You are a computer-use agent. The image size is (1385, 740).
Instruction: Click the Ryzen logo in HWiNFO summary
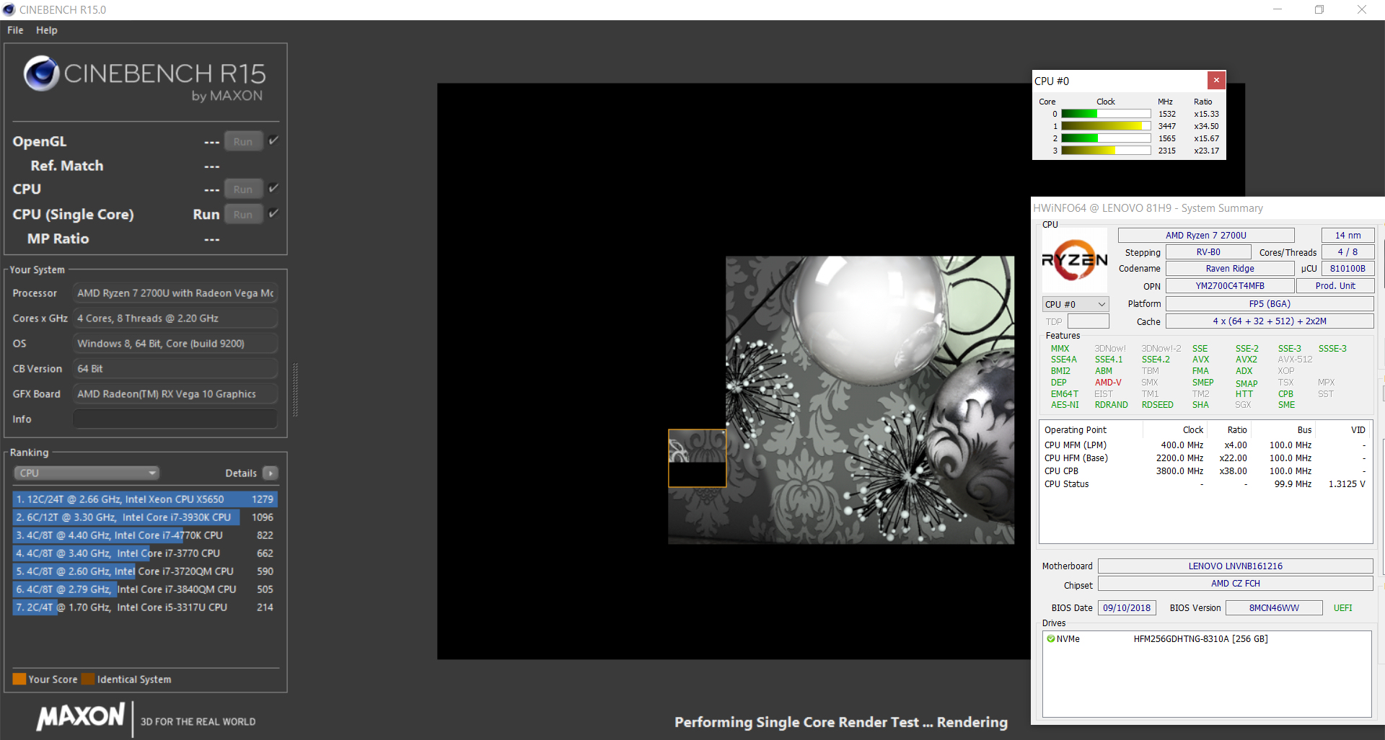[x=1075, y=261]
